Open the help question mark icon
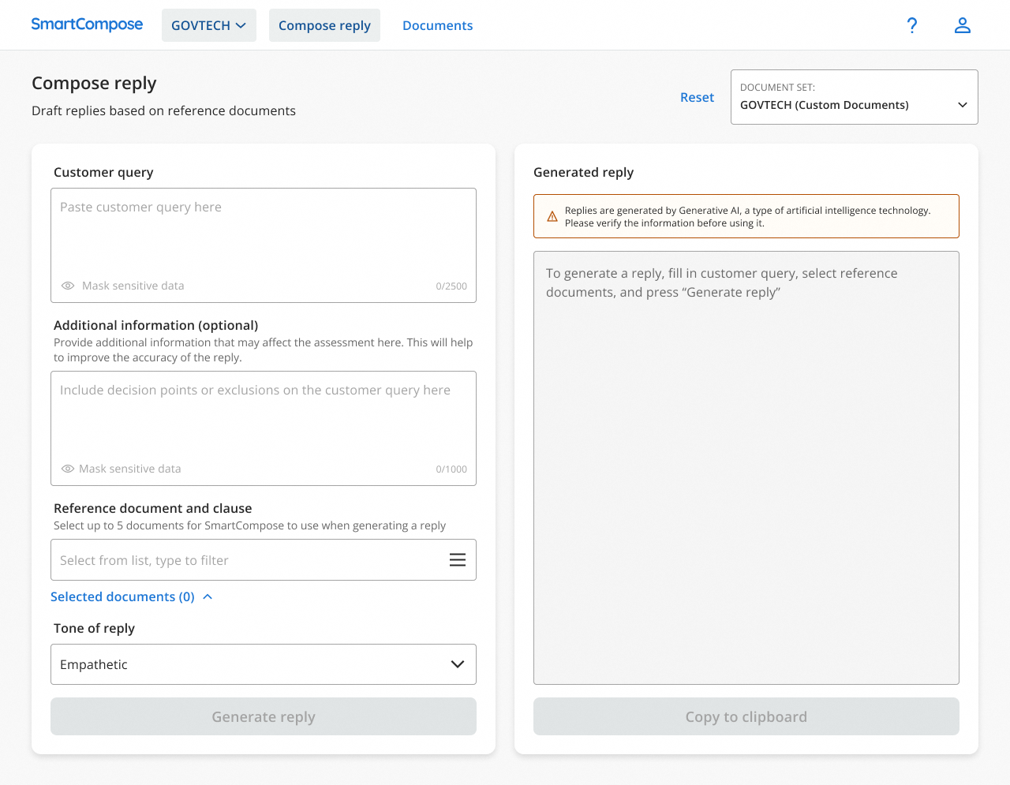Screen dimensions: 1010x785 (912, 25)
